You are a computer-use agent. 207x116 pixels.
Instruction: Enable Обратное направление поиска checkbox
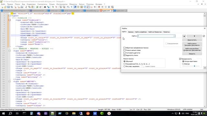click(x=124, y=48)
